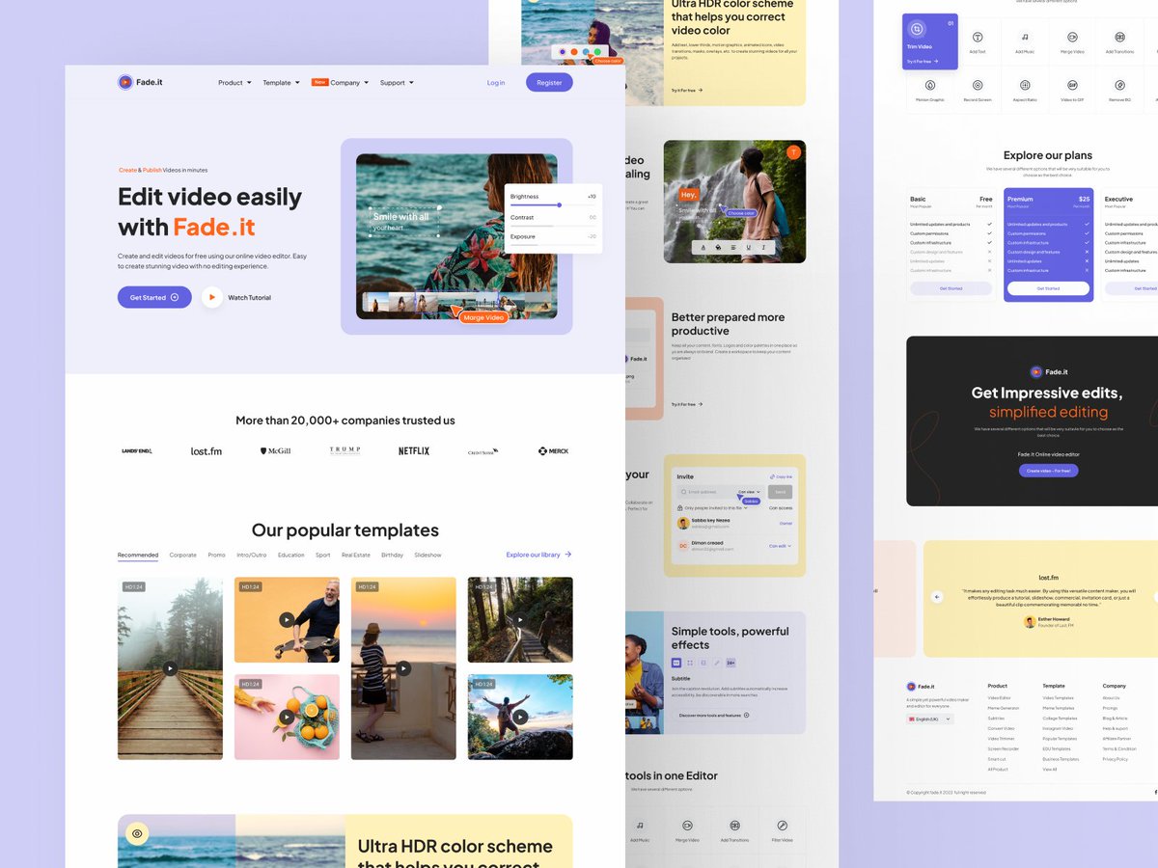This screenshot has height=868, width=1158.
Task: Select the Record Screen tool icon
Action: pos(978,85)
